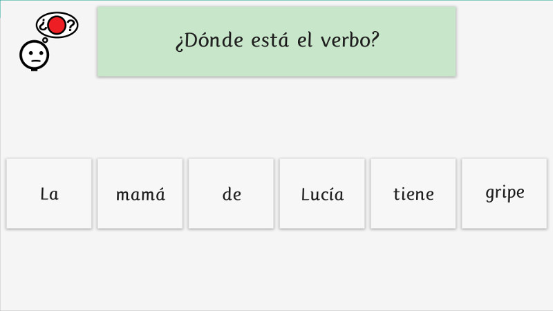Pick the noun card 'mamá'

(140, 194)
